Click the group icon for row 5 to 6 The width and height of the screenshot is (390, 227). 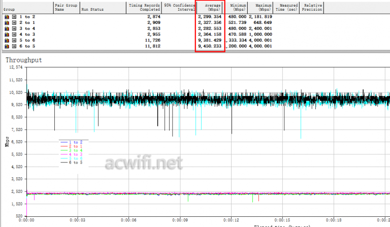point(7,41)
